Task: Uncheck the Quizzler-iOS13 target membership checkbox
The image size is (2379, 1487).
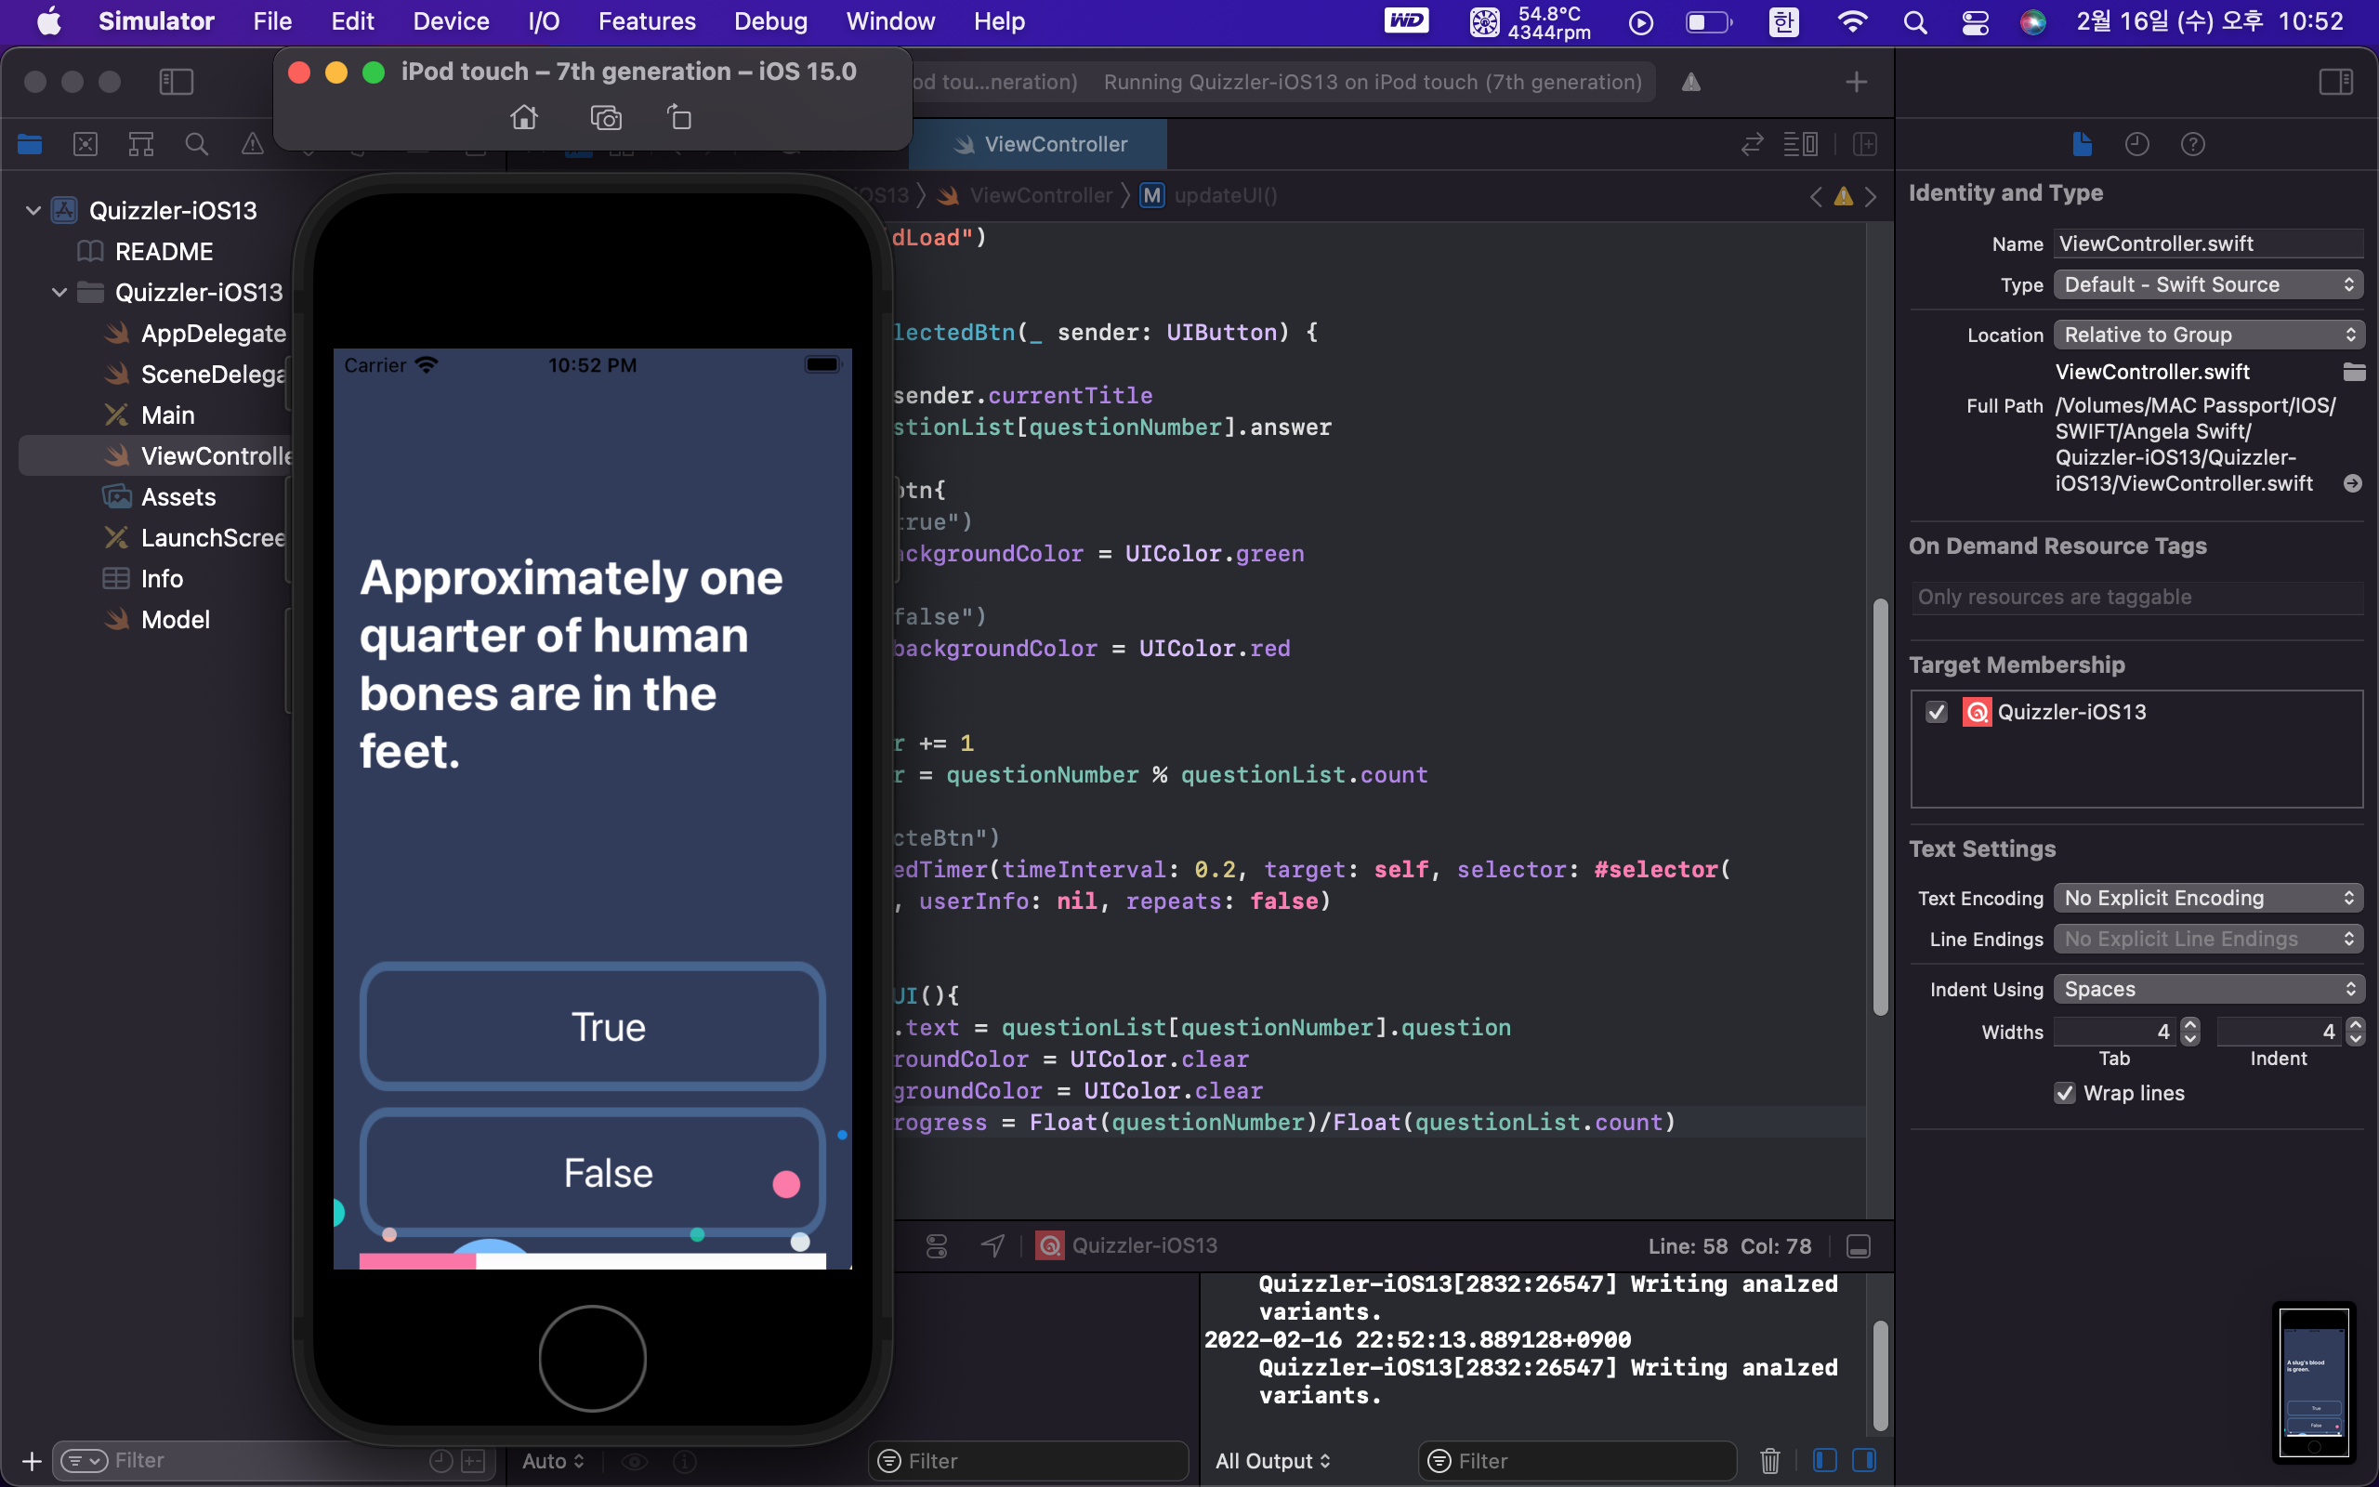Action: tap(1937, 712)
